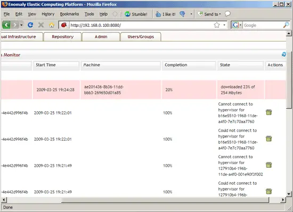Delete the 19:21:49 Cannot connect task
The image size is (293, 212).
click(x=268, y=165)
